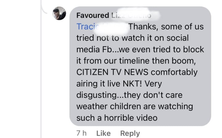Open the 7 h timestamp of the comment

pos(81,133)
